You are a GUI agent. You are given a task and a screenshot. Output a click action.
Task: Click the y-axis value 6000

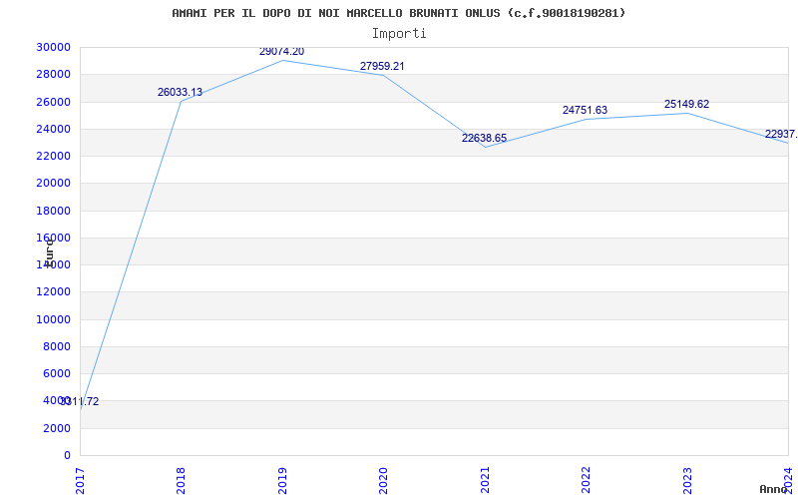pyautogui.click(x=57, y=373)
